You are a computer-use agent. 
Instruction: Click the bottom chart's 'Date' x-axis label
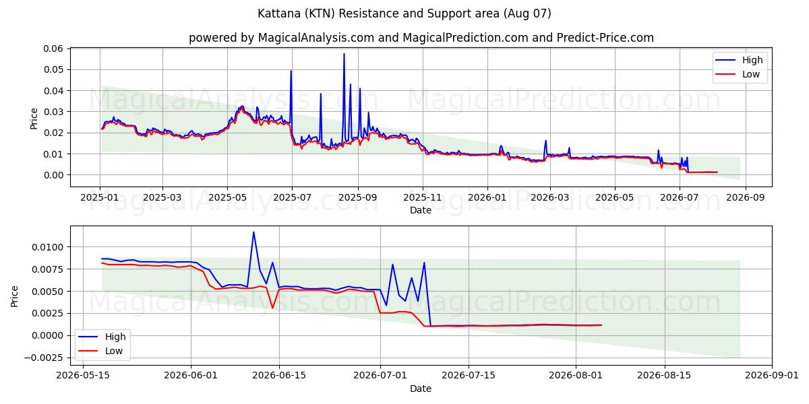point(421,389)
